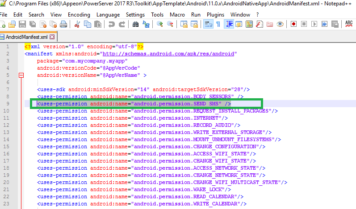
Task: Cut selection with the scissors icon
Action: (x=77, y=24)
